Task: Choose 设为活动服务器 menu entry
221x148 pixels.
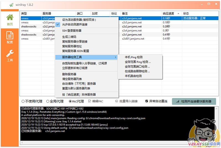Action: point(87,20)
